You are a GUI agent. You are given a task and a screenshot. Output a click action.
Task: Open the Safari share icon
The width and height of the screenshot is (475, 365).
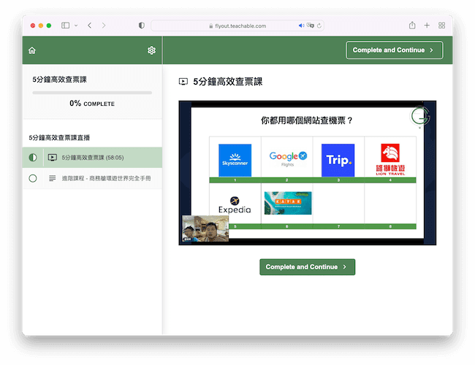(x=412, y=25)
